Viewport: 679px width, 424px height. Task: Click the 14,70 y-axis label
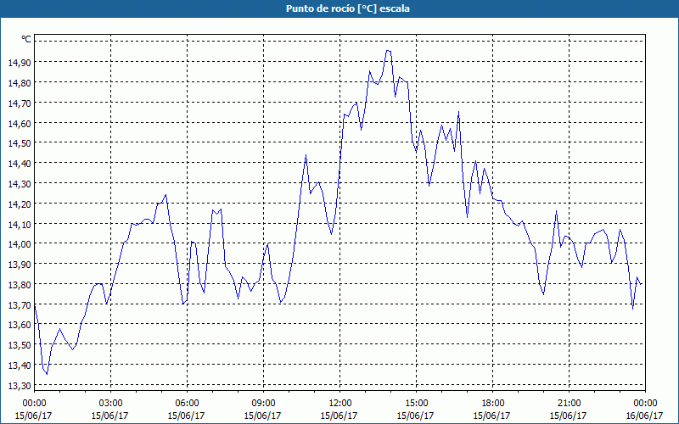pyautogui.click(x=20, y=103)
